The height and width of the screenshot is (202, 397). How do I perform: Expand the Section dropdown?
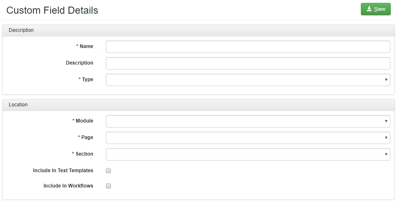tap(248, 154)
